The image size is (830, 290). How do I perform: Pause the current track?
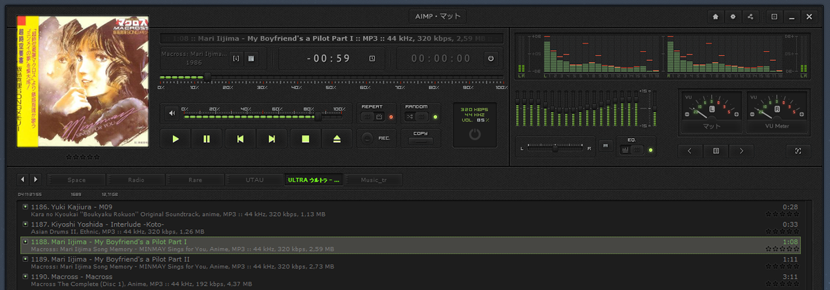[207, 139]
